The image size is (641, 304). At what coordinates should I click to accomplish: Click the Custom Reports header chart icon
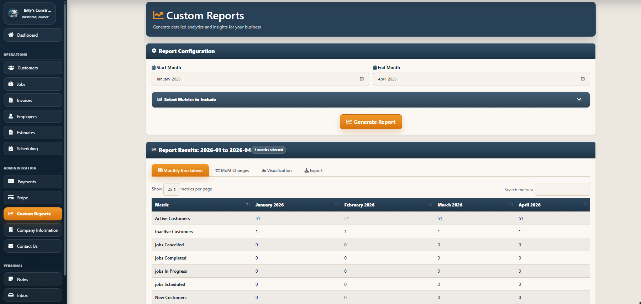tap(158, 15)
